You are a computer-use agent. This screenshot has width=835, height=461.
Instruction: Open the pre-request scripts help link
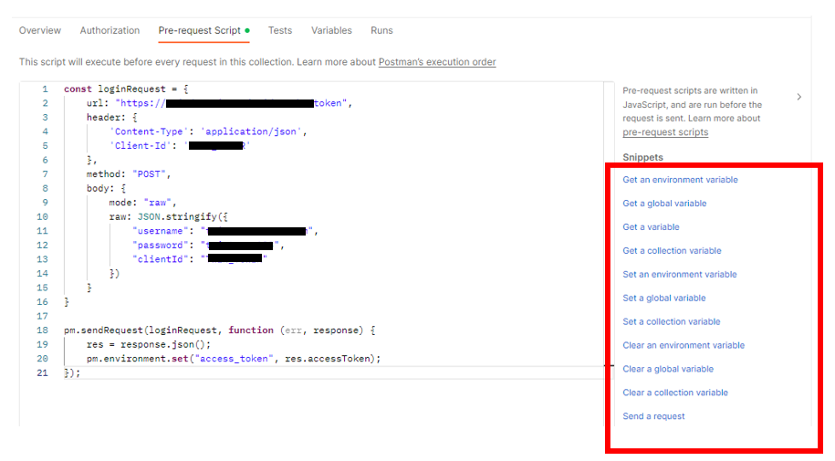coord(665,132)
